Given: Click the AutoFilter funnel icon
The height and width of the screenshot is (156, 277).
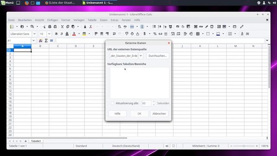Looking at the screenshot, I should (170, 26).
